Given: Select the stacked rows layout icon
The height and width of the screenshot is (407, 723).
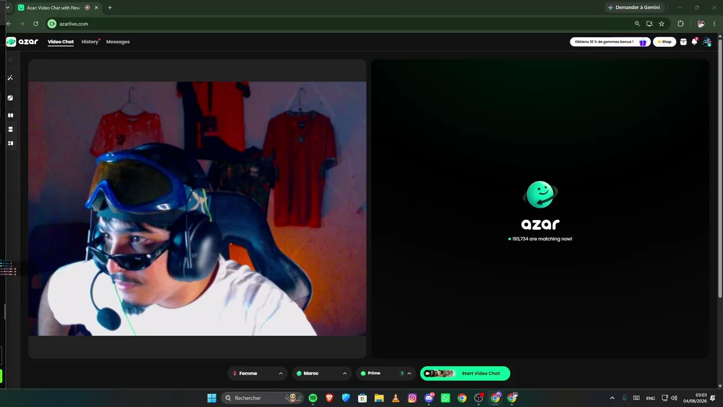Looking at the screenshot, I should click(10, 129).
